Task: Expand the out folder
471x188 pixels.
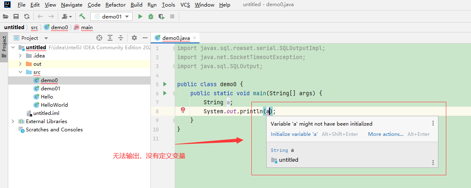Action: tap(20, 64)
